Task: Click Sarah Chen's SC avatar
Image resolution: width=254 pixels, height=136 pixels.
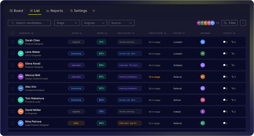Action: click(x=21, y=42)
